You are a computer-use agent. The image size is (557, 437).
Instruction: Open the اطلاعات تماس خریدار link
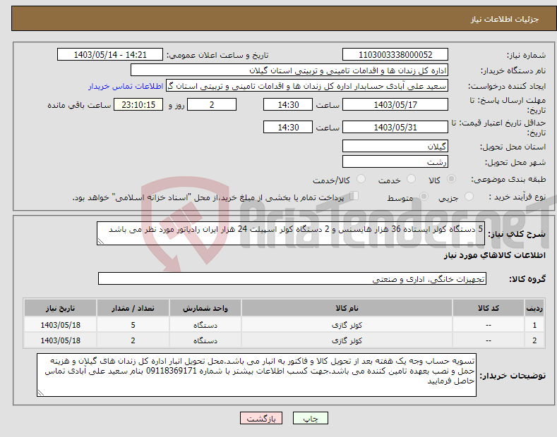tap(126, 86)
